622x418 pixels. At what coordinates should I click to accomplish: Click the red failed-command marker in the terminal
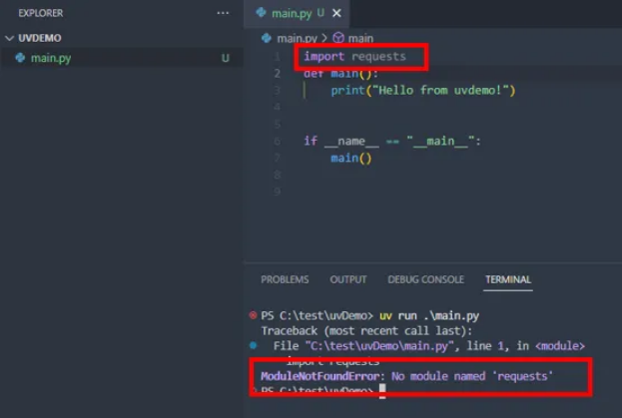[253, 315]
